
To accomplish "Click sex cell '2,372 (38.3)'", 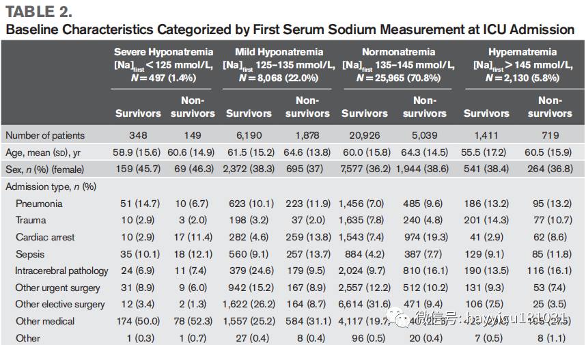I will 249,169.
